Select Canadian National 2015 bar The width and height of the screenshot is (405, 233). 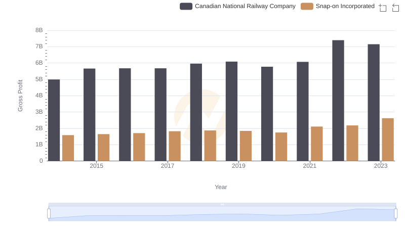tap(90, 115)
